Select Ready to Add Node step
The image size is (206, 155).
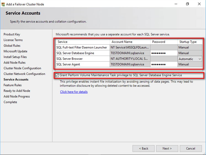[17, 91]
